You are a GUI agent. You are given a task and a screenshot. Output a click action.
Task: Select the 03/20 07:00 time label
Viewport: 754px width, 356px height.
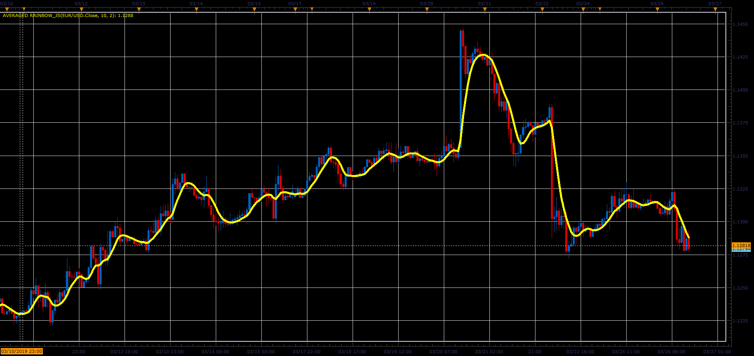click(443, 352)
